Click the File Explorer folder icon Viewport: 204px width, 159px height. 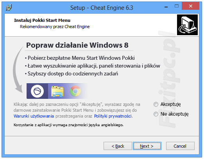[57, 91]
